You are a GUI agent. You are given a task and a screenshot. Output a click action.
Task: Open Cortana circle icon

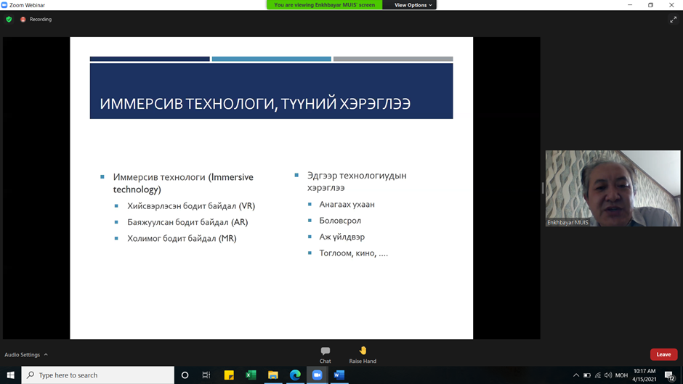click(185, 375)
